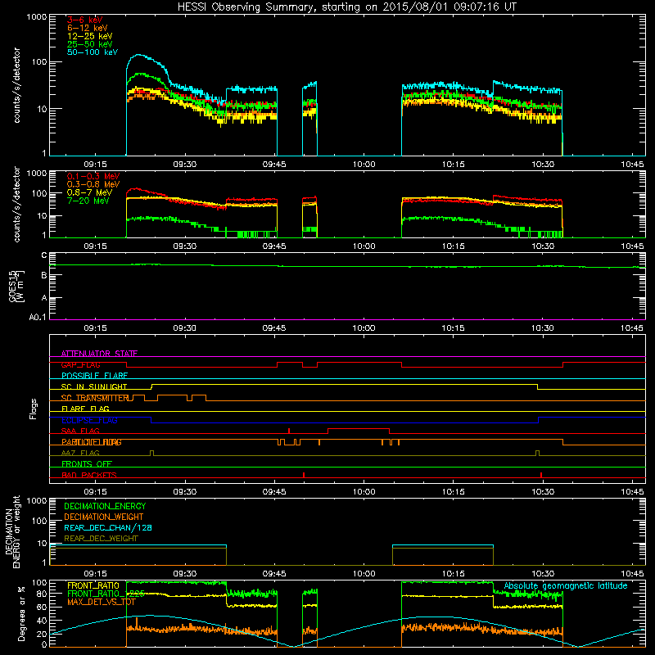Select the ATTENUATOR_STATE flag label
Viewport: 655px width, 655px height.
(99, 354)
